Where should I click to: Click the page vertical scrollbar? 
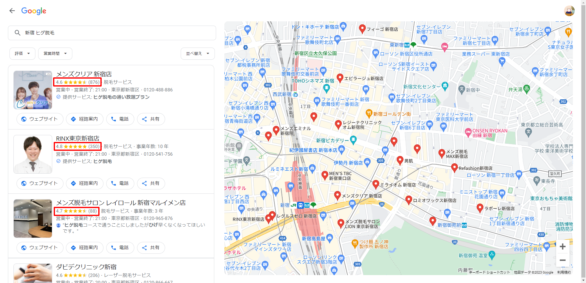click(583, 141)
